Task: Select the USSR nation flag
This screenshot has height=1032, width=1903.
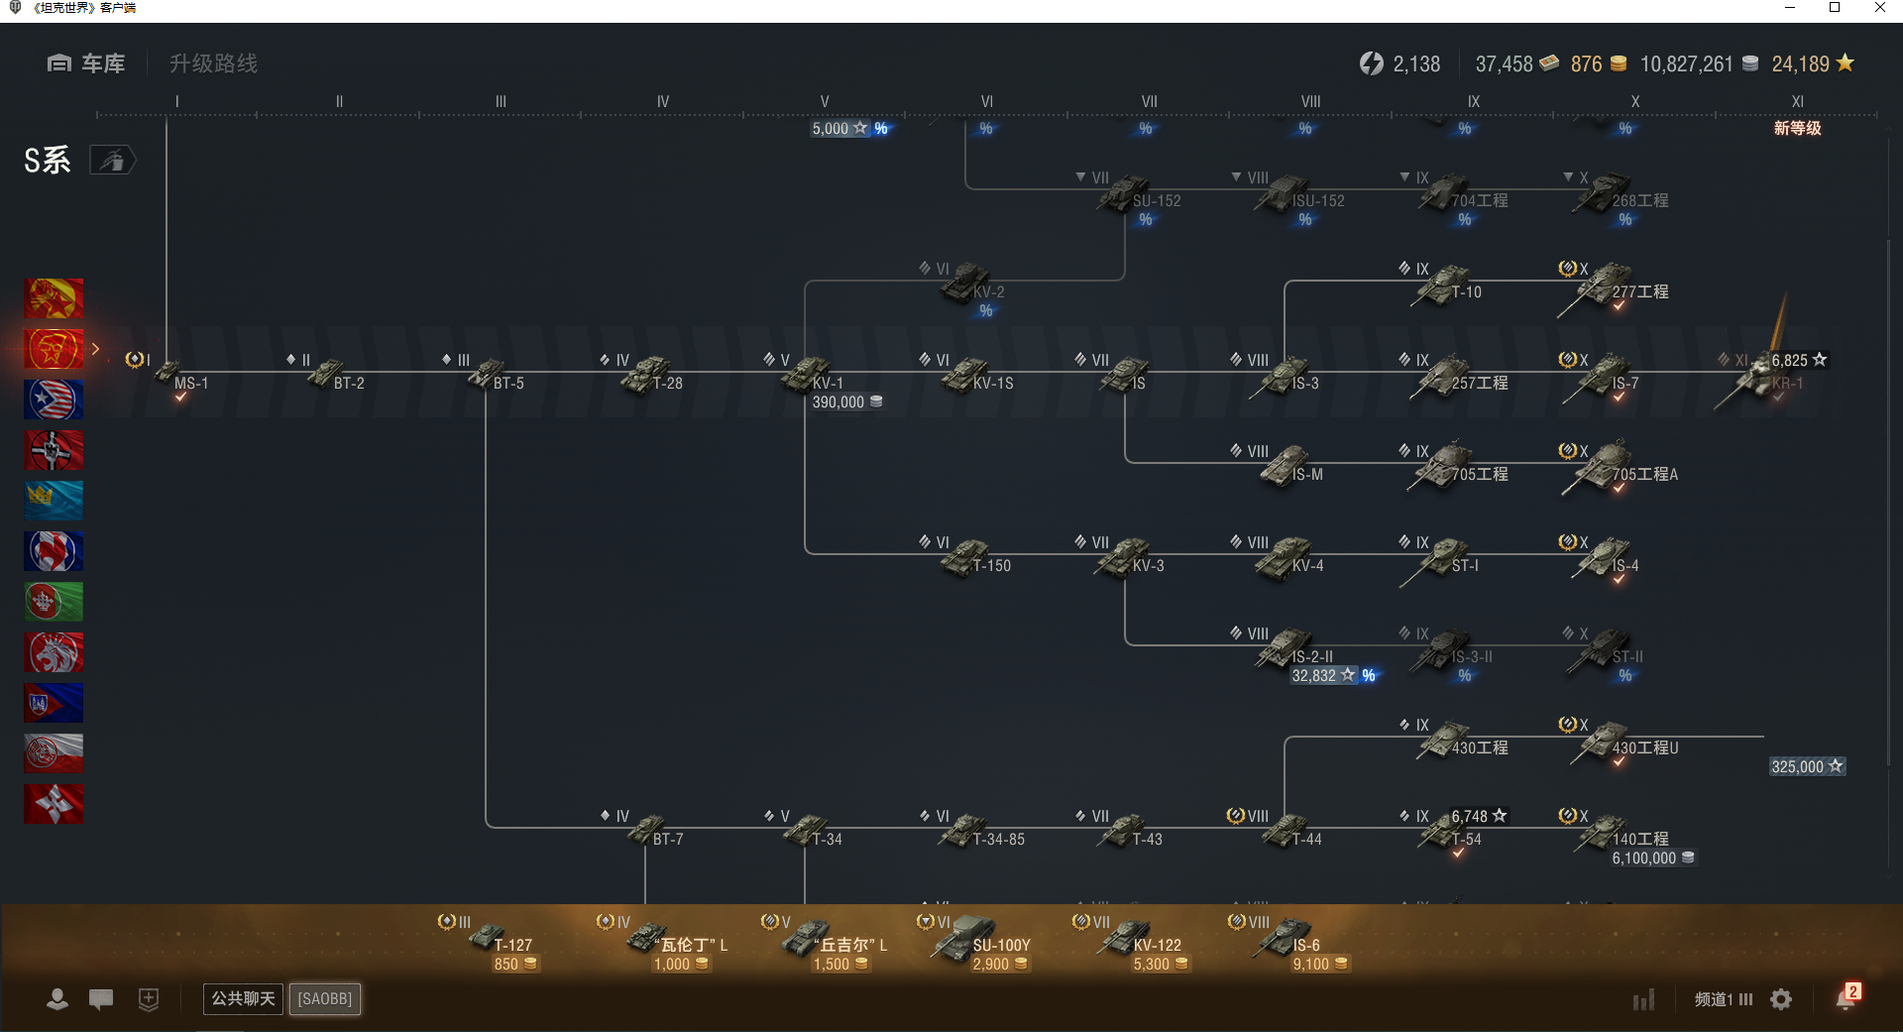Action: (x=54, y=349)
